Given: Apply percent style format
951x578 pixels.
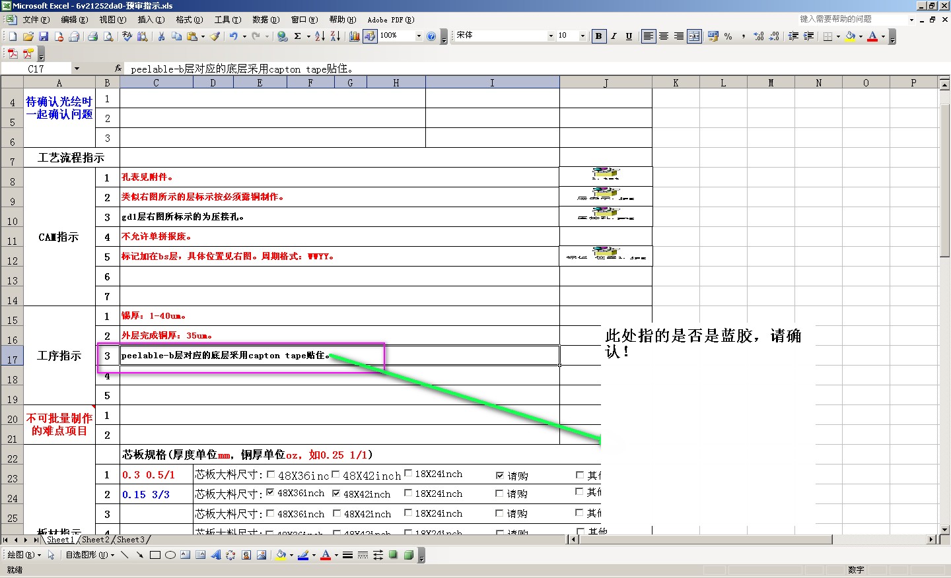Looking at the screenshot, I should click(728, 36).
